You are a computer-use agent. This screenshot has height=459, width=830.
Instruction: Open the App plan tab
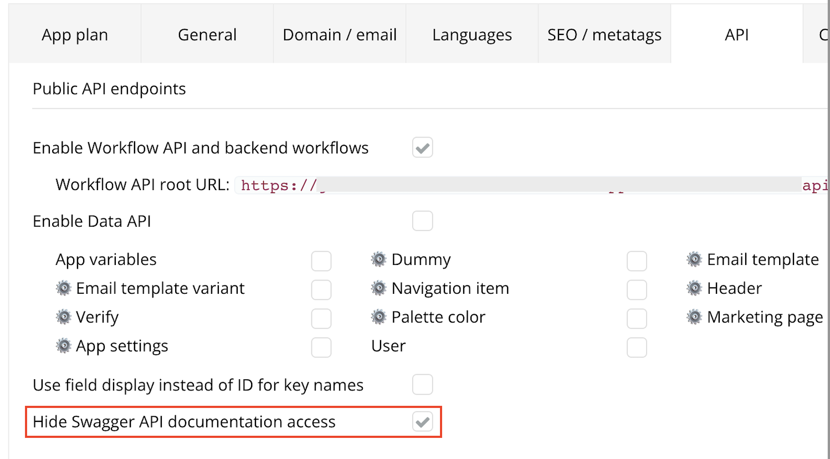point(75,35)
